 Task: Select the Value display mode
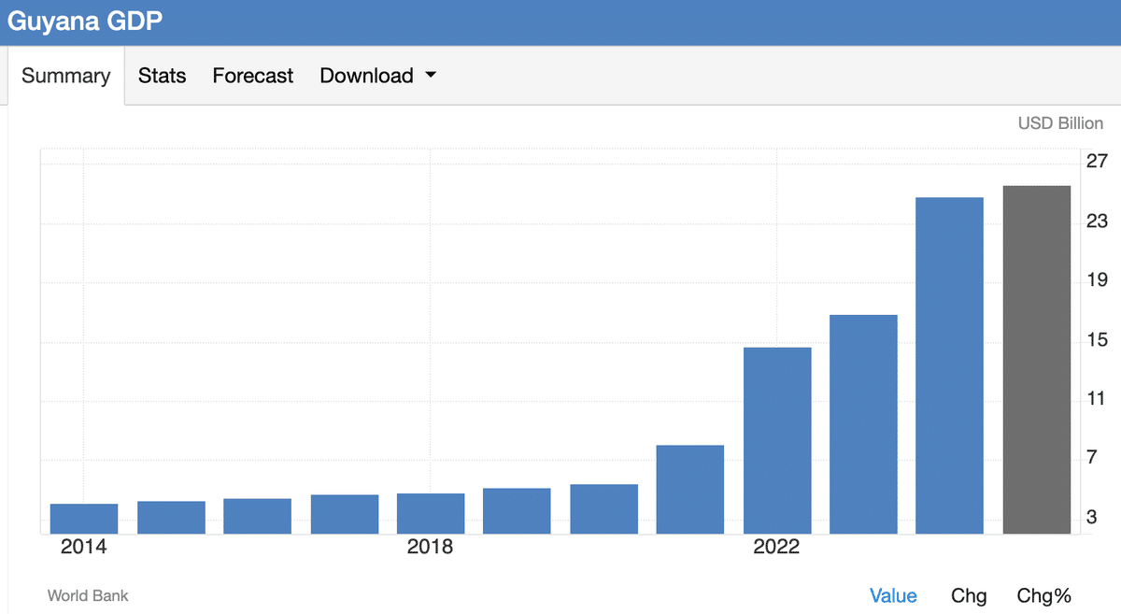click(x=892, y=595)
